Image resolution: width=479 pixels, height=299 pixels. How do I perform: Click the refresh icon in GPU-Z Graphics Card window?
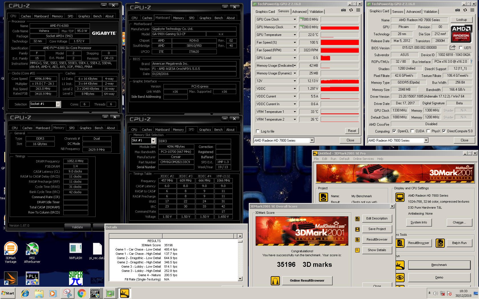465,10
